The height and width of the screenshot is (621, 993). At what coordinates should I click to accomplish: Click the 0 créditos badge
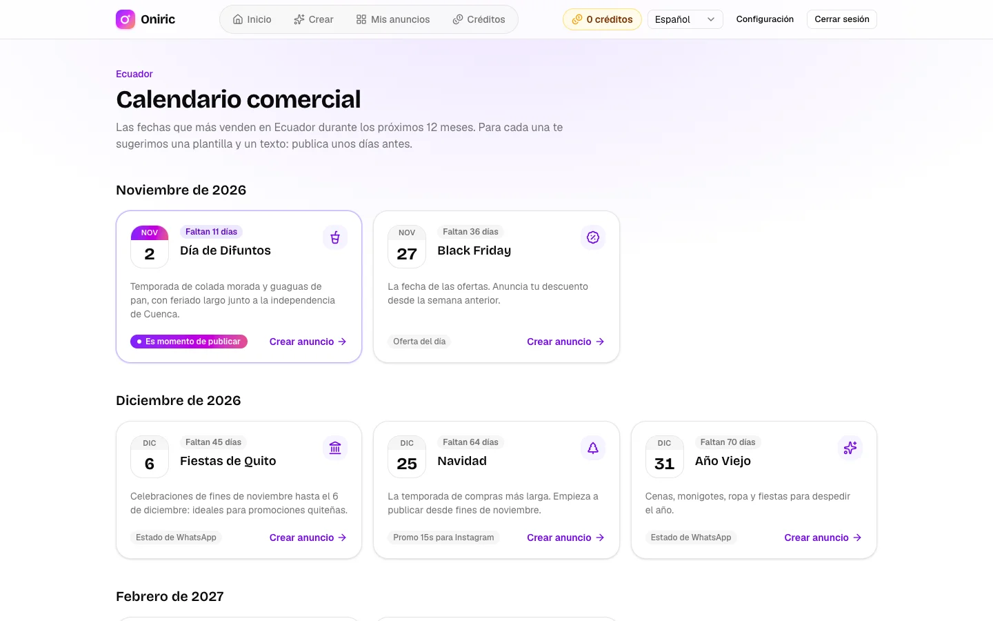tap(602, 19)
